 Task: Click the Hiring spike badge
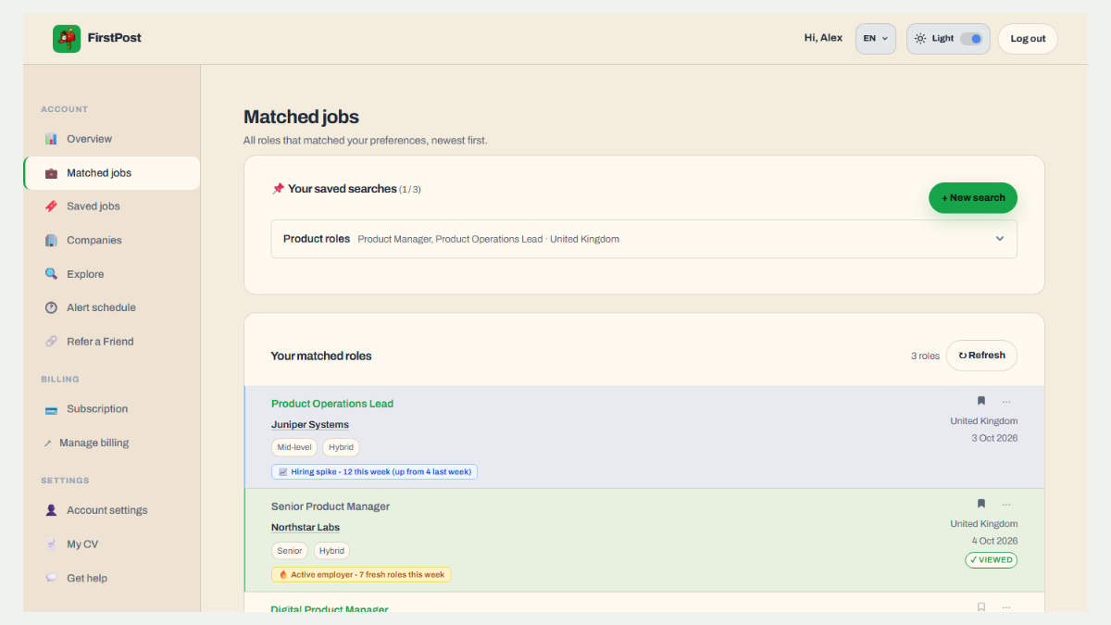pyautogui.click(x=375, y=471)
